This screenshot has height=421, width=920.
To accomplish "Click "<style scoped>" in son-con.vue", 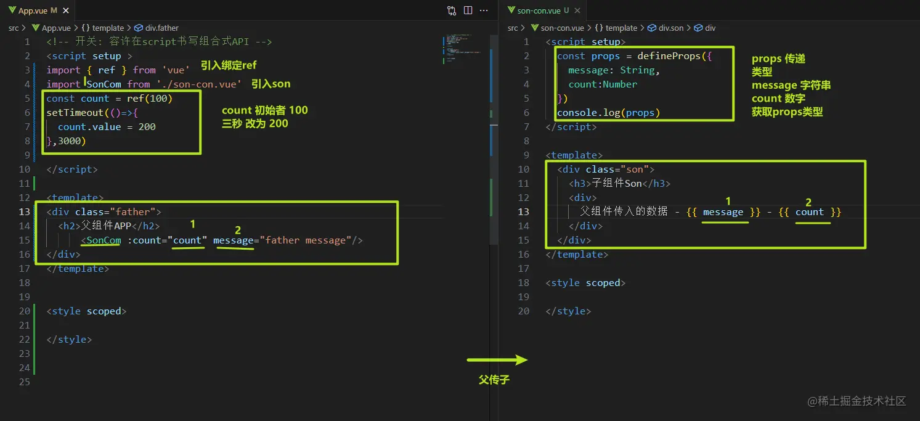I will tap(585, 282).
